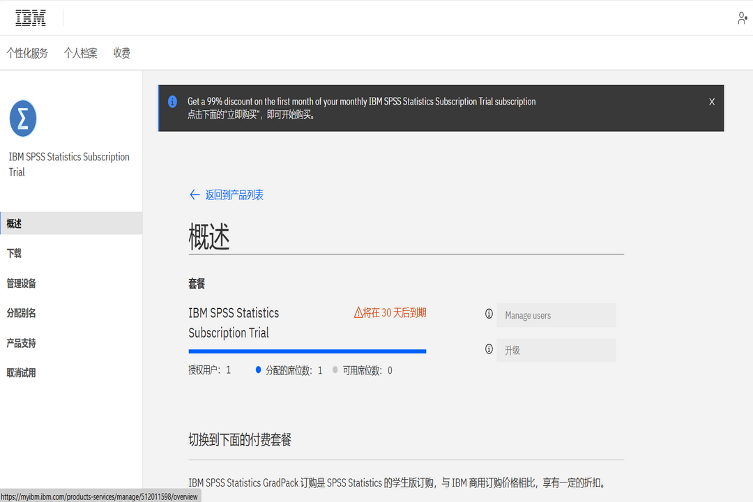Select 取消试用 to cancel the trial

22,372
